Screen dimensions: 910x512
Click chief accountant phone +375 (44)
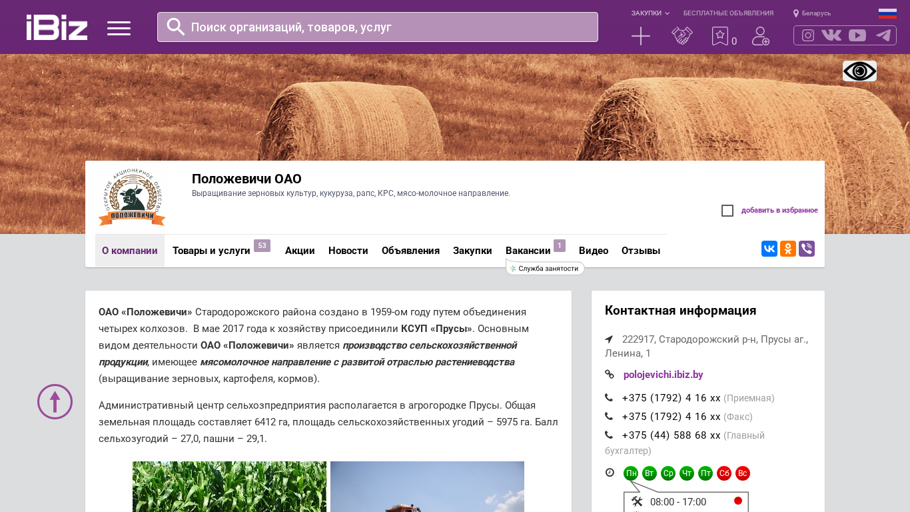pos(672,435)
